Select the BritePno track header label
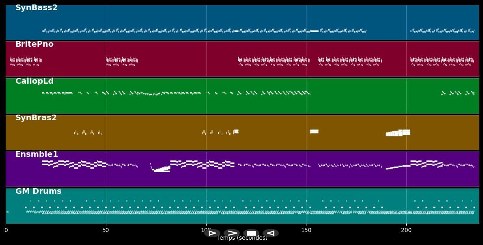Screen dimensions: 483x245 pos(34,44)
